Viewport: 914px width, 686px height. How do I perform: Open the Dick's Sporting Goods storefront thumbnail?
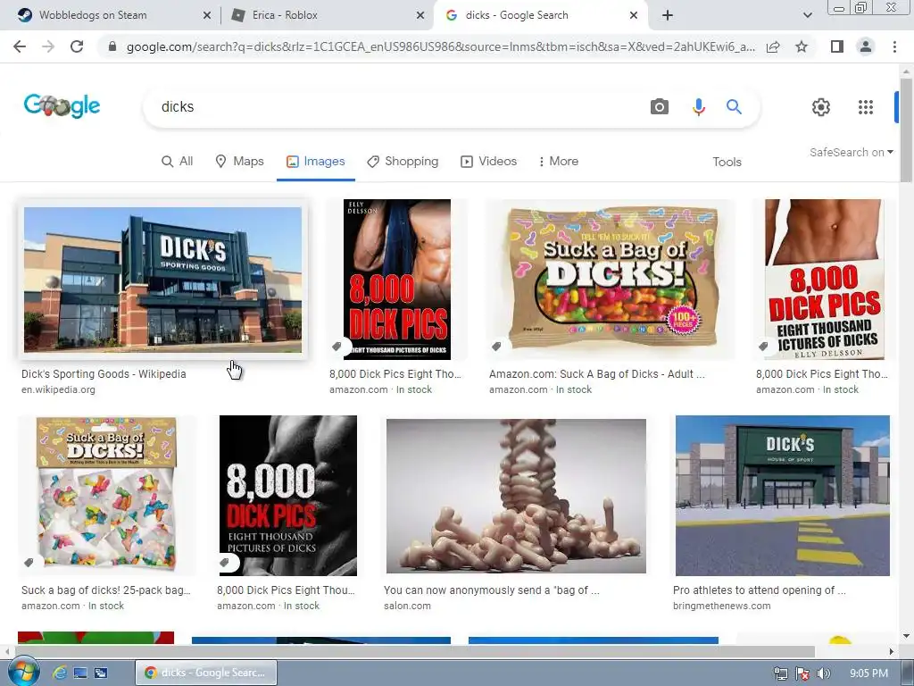point(162,280)
